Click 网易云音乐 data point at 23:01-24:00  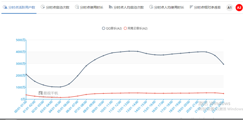coord(223,93)
